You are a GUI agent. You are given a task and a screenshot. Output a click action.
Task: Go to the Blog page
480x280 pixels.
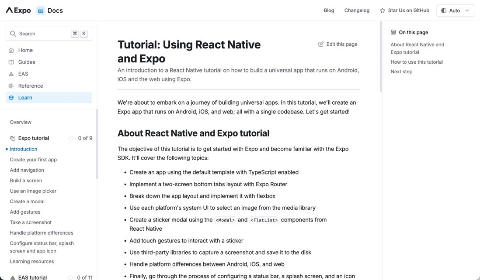point(329,10)
